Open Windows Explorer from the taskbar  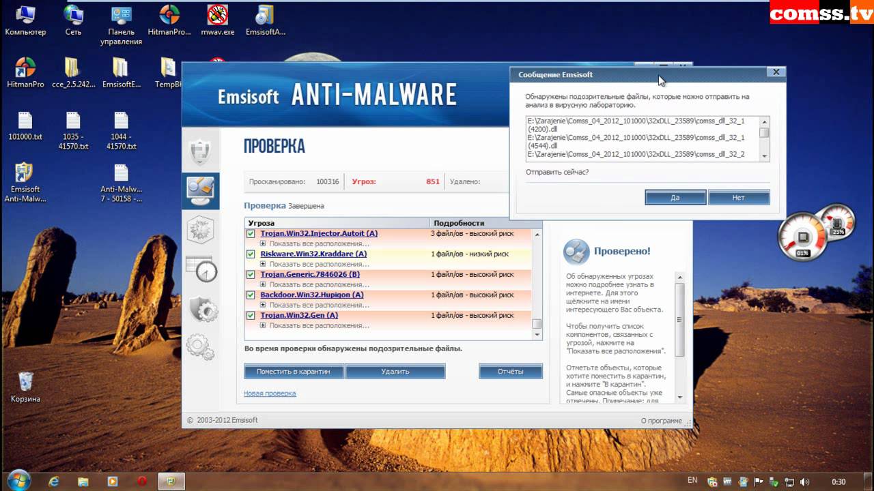[83, 481]
